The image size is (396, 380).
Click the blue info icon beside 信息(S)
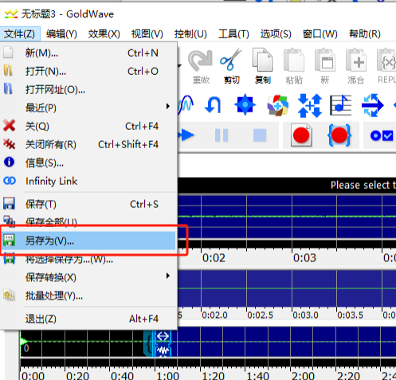[x=10, y=162]
